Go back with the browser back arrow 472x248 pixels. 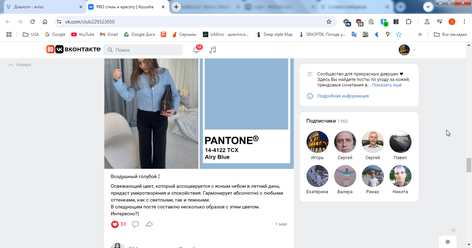(x=8, y=22)
